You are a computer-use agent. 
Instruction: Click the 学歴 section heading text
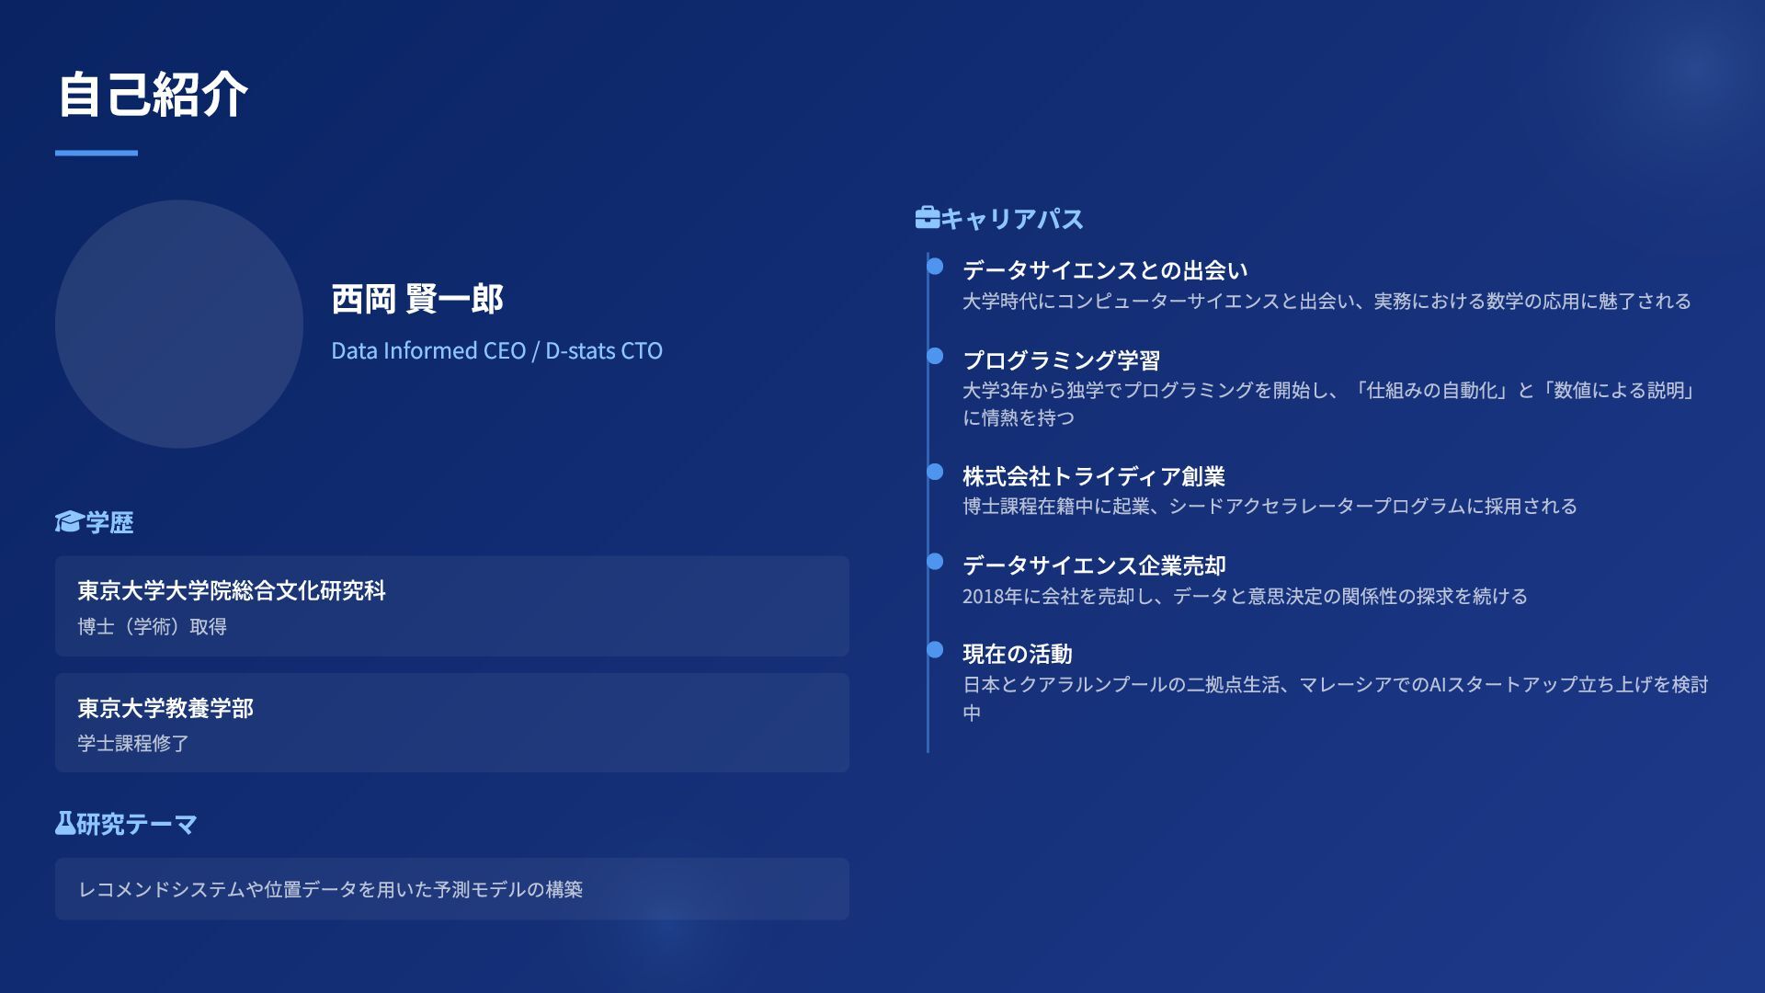pos(109,522)
